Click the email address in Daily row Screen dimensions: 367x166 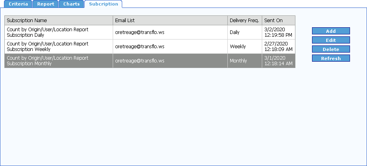pyautogui.click(x=140, y=32)
